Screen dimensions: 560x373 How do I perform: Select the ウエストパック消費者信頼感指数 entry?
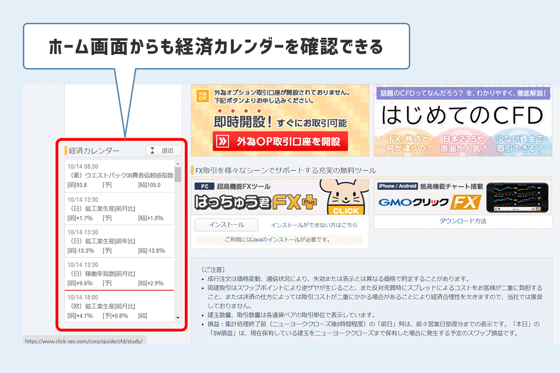[119, 176]
